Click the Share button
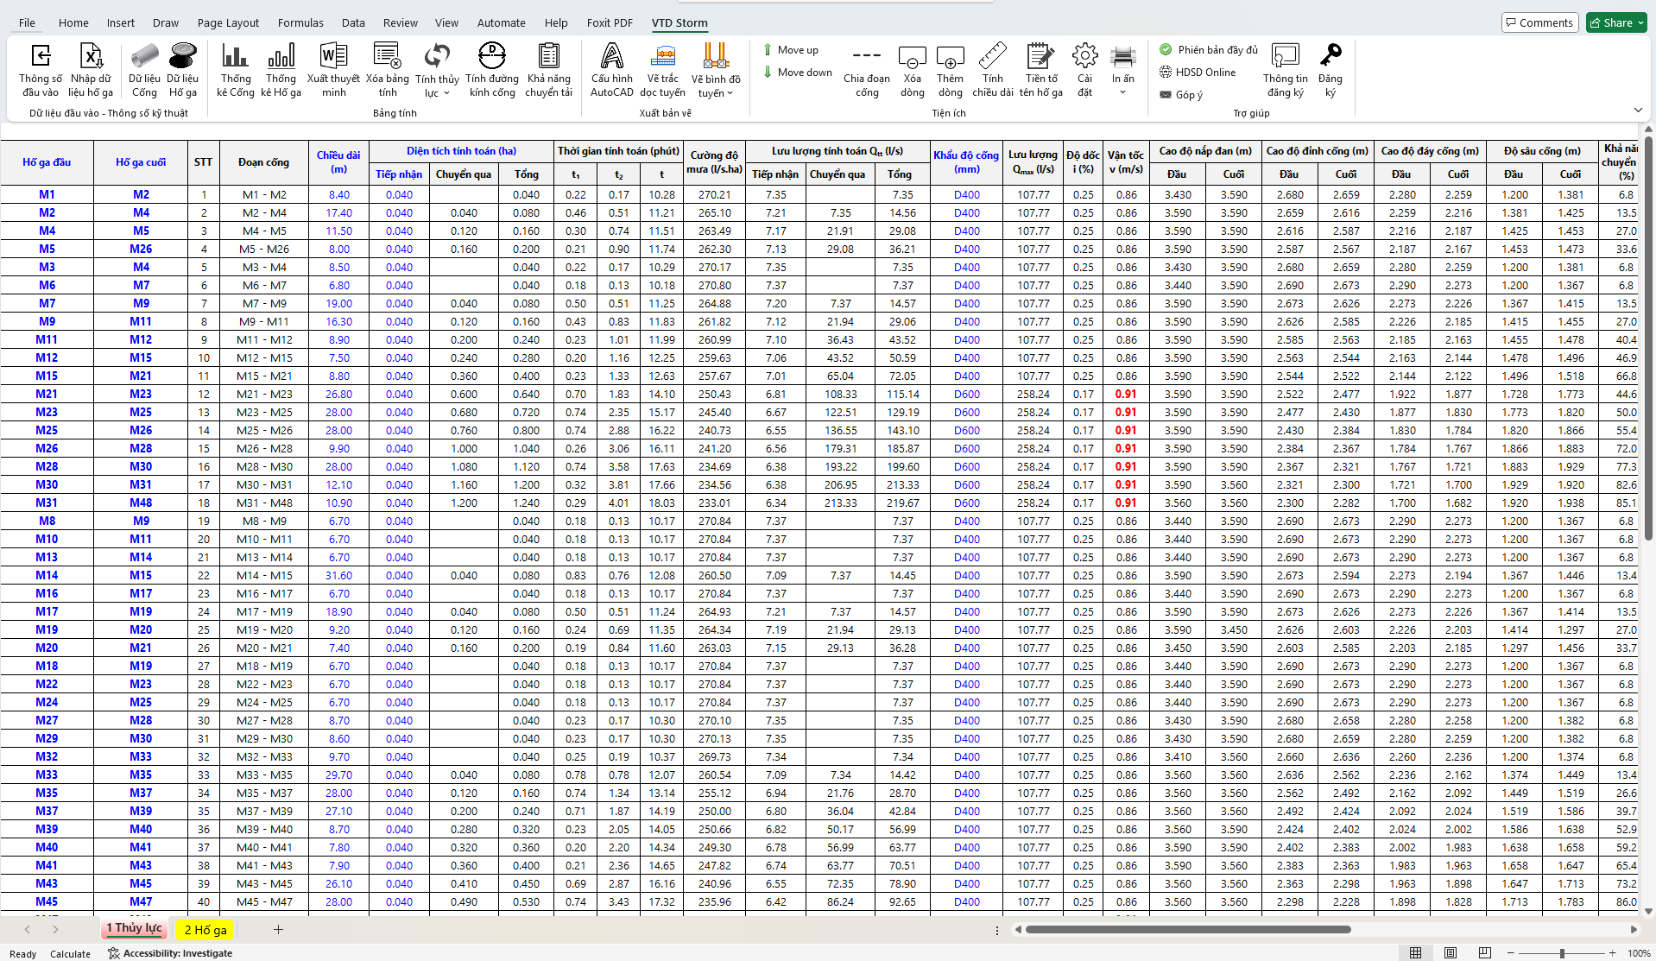The image size is (1656, 961). (x=1616, y=22)
